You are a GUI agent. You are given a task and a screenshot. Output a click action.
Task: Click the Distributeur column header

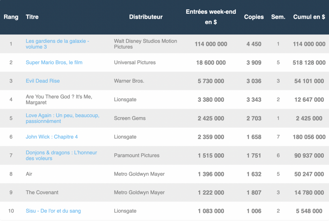pos(146,17)
